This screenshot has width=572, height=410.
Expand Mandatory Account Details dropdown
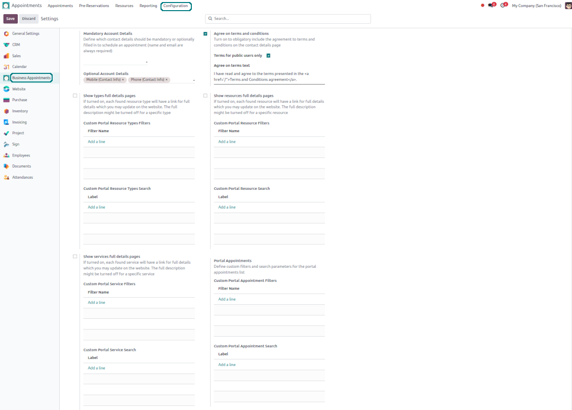[x=146, y=62]
